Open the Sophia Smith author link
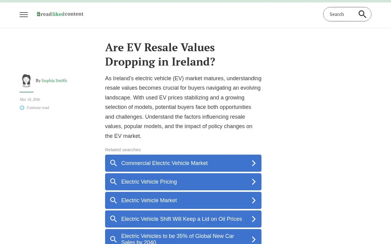Screen dimensions: 391x244 click(x=54, y=81)
